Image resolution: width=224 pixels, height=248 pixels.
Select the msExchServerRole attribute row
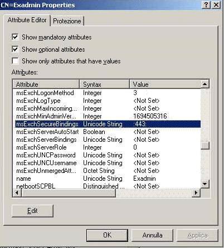point(108,147)
